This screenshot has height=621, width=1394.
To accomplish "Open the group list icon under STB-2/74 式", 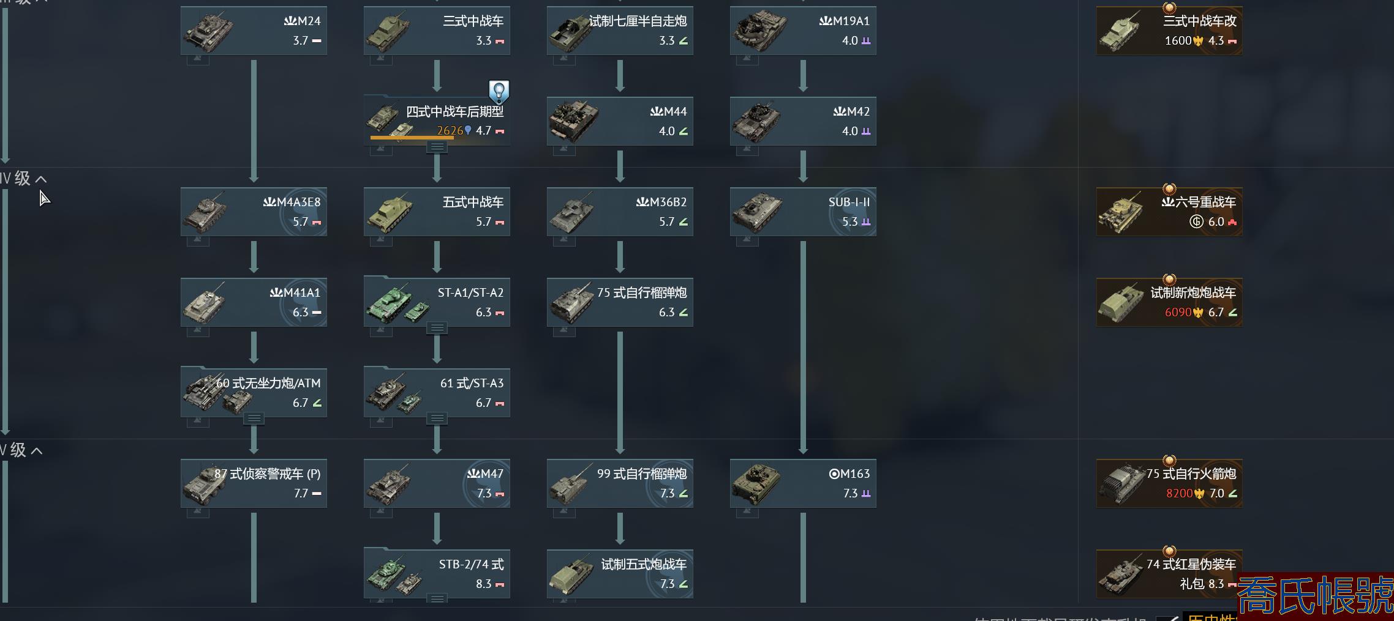I will pyautogui.click(x=437, y=598).
